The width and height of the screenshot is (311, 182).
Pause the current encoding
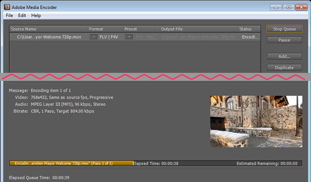pyautogui.click(x=284, y=40)
